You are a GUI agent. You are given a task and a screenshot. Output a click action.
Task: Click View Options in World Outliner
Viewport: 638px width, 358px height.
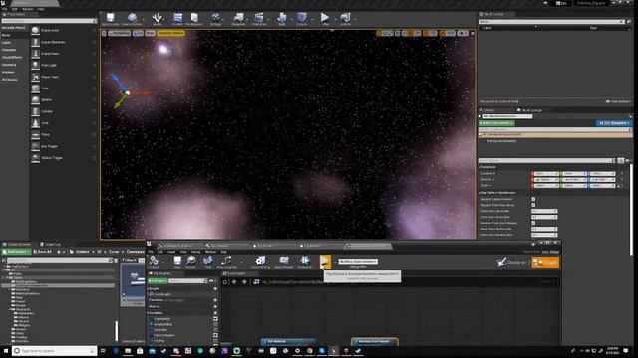[x=618, y=101]
